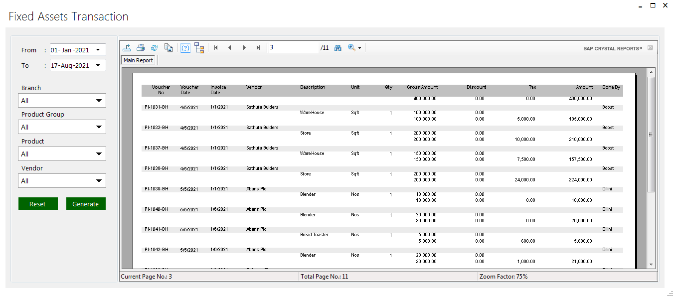
Task: Jump to the last report page
Action: (x=258, y=48)
